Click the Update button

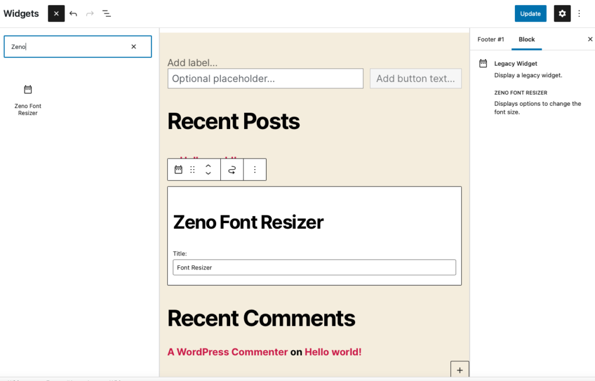click(x=530, y=13)
